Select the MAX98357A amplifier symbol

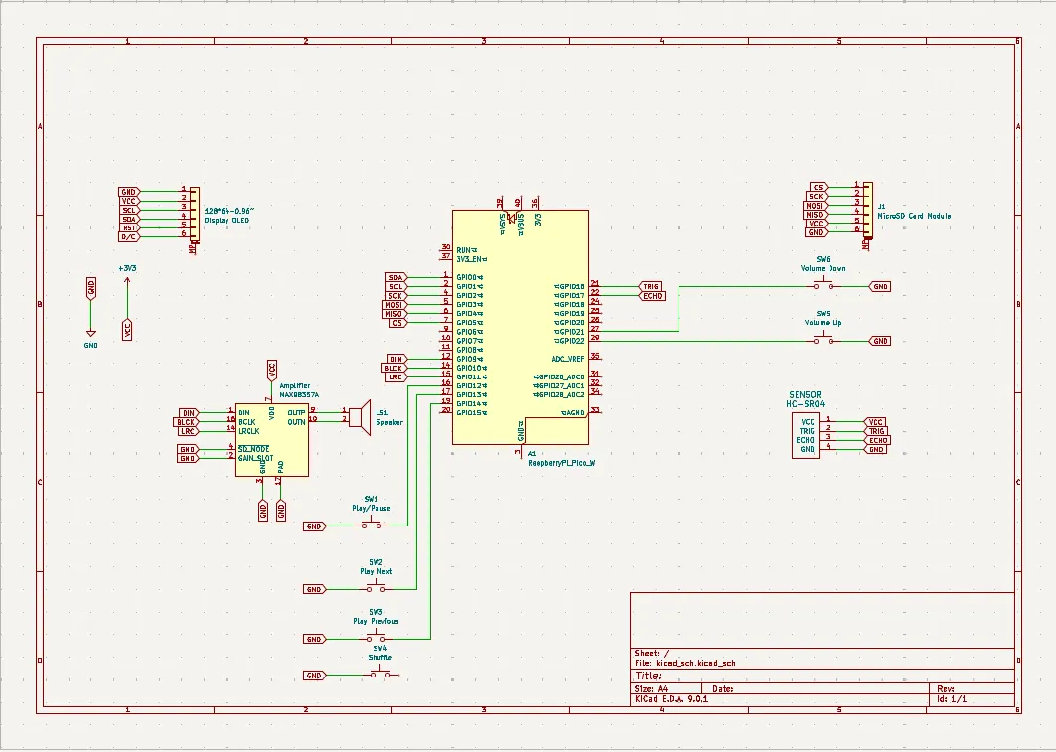(272, 440)
